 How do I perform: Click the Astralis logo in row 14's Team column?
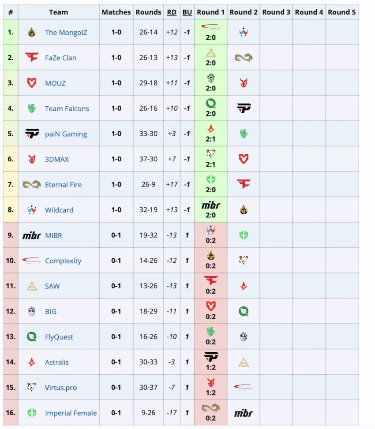tap(32, 362)
